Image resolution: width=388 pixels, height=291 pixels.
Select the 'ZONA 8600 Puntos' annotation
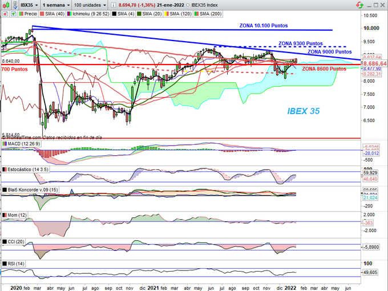click(324, 69)
